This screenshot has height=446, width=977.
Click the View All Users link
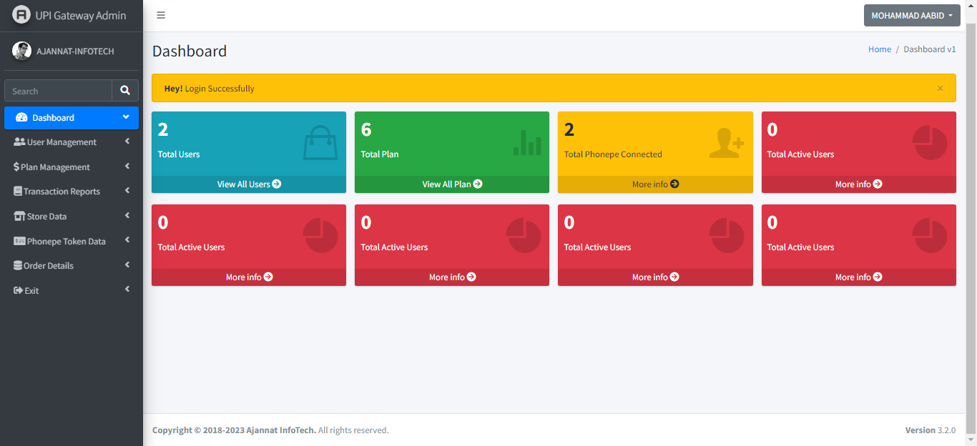tap(248, 184)
